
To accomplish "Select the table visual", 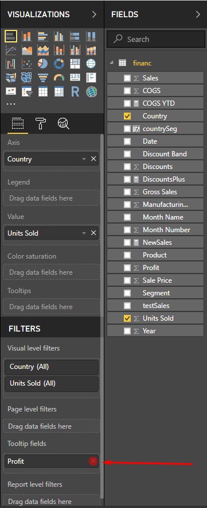I will pos(42,92).
